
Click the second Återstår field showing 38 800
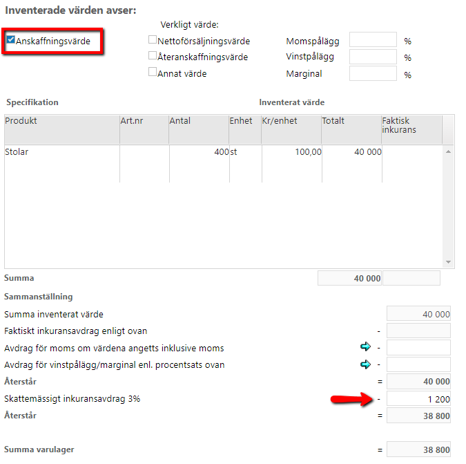click(x=418, y=416)
